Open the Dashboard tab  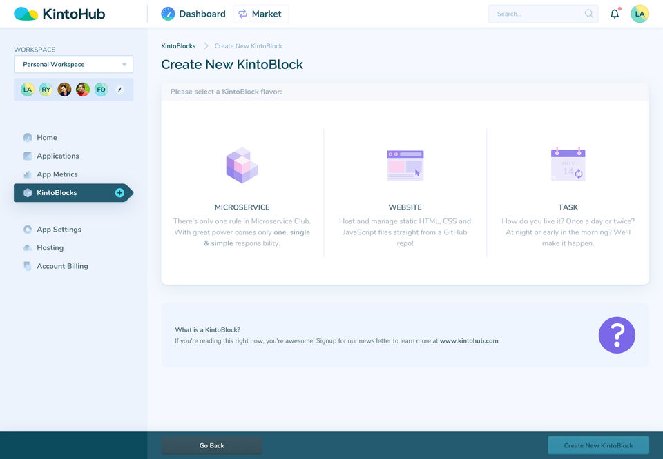[193, 14]
